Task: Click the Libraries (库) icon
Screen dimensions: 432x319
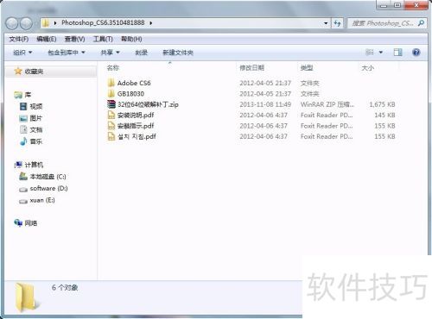Action: click(18, 95)
